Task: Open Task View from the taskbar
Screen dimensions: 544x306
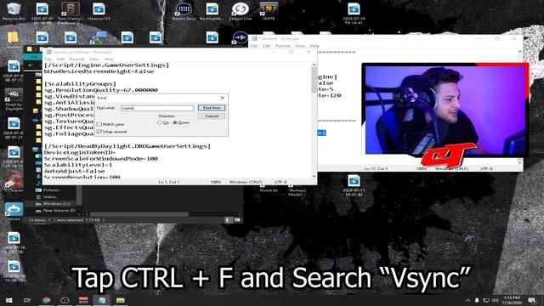Action: pos(27,300)
